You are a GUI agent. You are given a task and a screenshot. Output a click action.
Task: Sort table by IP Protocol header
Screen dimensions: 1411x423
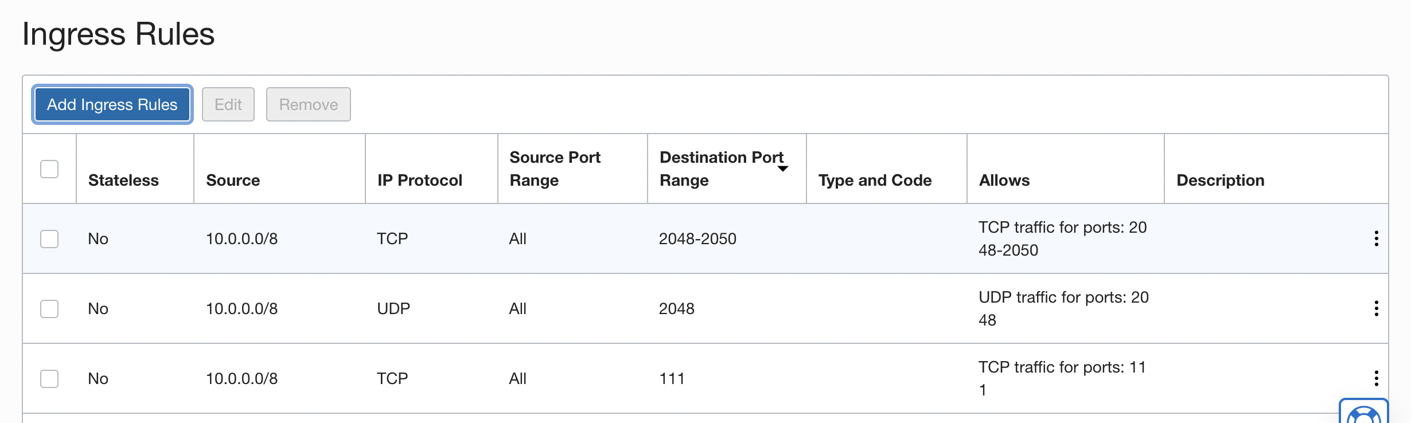point(419,180)
